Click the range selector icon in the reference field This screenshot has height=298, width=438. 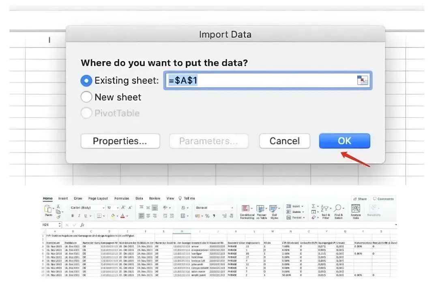coord(362,80)
